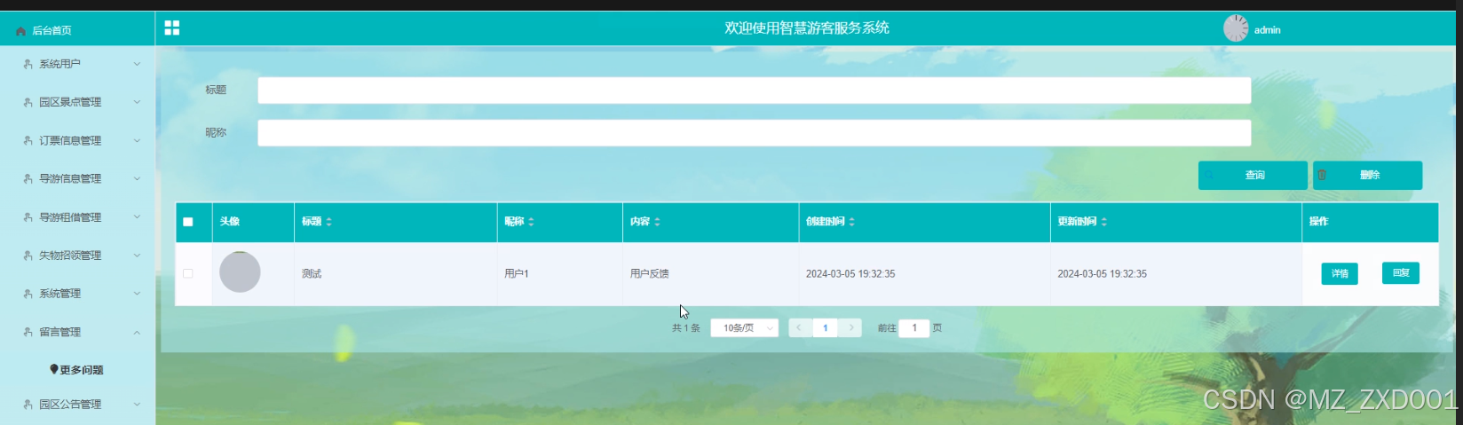Click the admin avatar image
Image resolution: width=1463 pixels, height=425 pixels.
(x=1236, y=28)
